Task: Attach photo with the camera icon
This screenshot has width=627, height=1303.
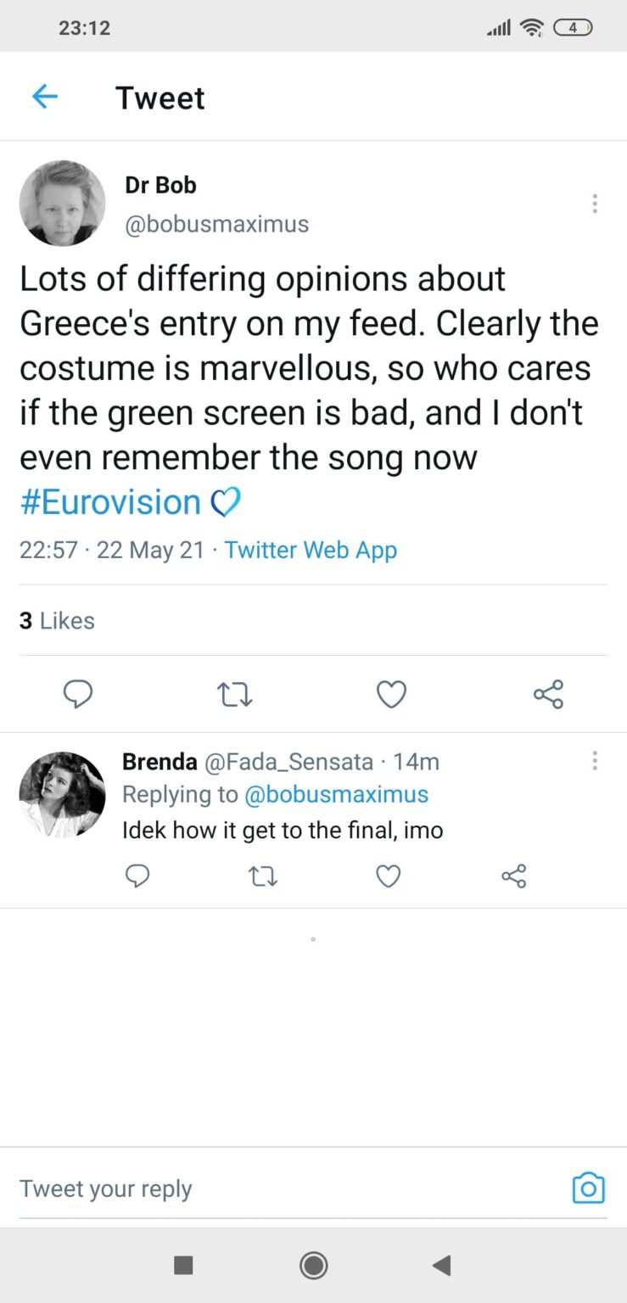Action: tap(588, 1188)
